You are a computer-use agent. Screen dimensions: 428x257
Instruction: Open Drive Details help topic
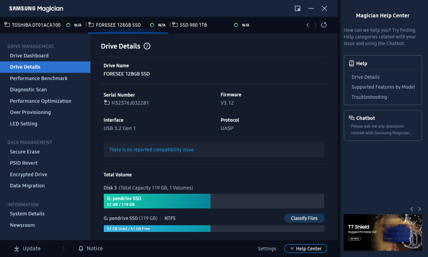point(365,77)
